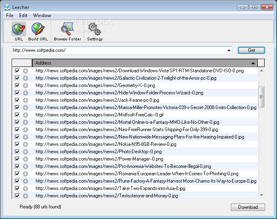This screenshot has height=219, width=277.
Task: Uncheck the Jack-Keane-pc row checkbox
Action: click(17, 101)
